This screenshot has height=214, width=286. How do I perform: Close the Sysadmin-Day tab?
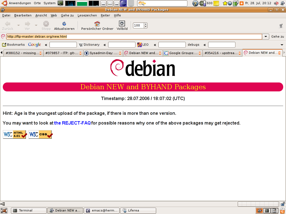click(x=120, y=53)
